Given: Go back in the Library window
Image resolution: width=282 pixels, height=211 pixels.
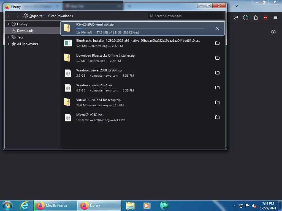Looking at the screenshot, I should (x=10, y=16).
